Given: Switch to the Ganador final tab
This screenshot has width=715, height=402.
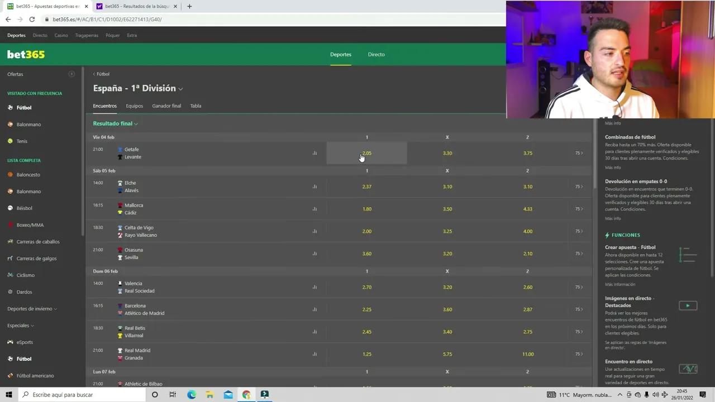Looking at the screenshot, I should click(166, 106).
